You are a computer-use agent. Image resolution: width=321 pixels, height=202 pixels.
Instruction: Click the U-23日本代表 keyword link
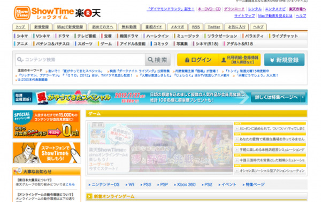coord(32,80)
